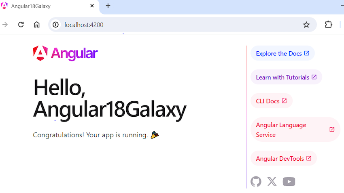The width and height of the screenshot is (344, 193).
Task: Click the forward navigation arrow
Action: (5, 25)
